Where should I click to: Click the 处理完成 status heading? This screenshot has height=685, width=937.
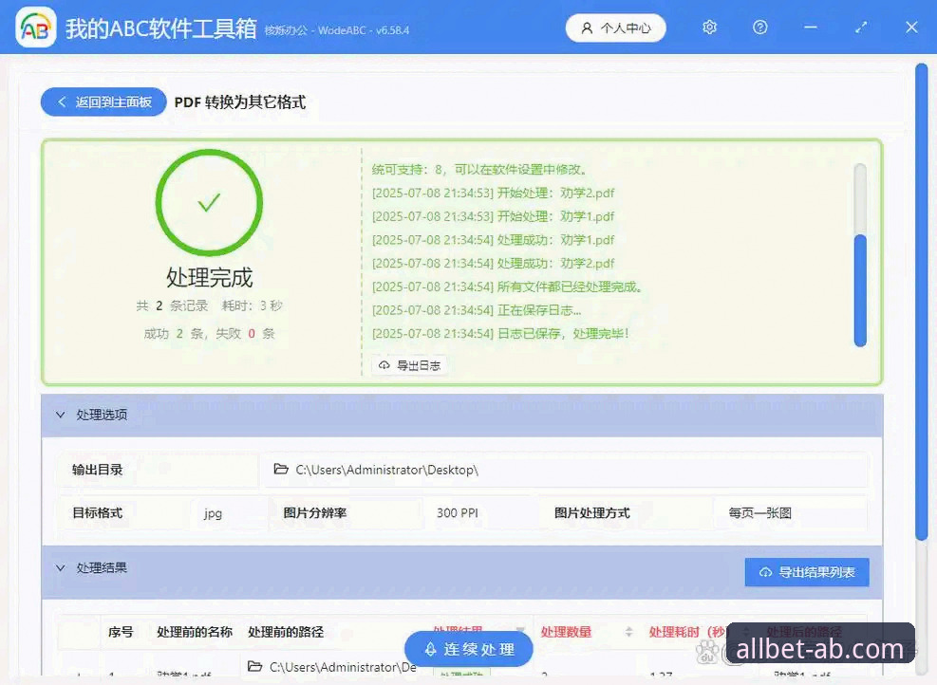pos(209,278)
